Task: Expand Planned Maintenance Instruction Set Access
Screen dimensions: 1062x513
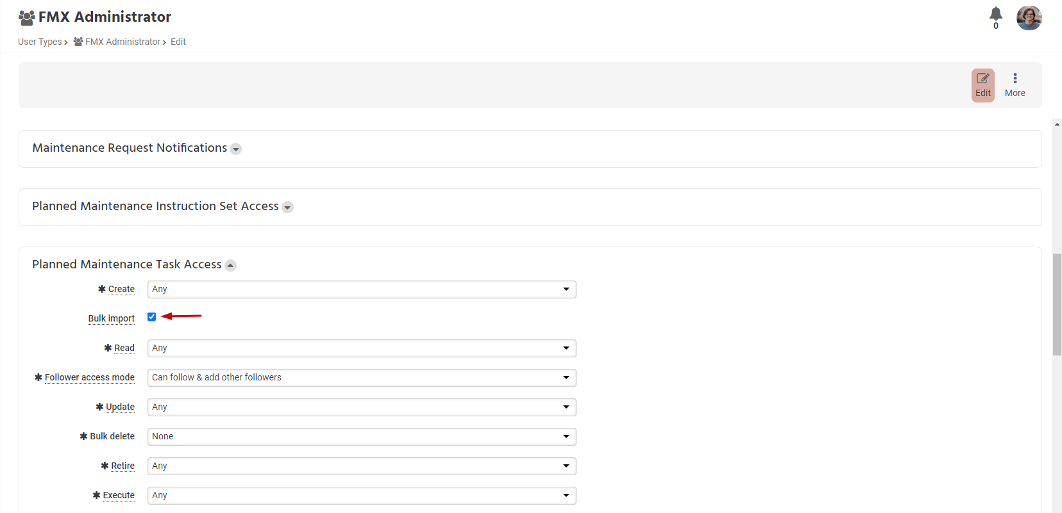Action: pos(288,208)
